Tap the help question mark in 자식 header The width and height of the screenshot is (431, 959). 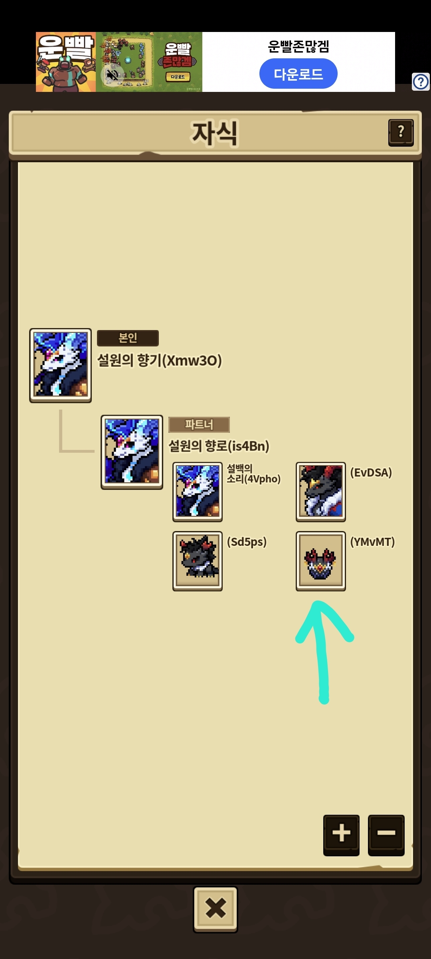401,133
